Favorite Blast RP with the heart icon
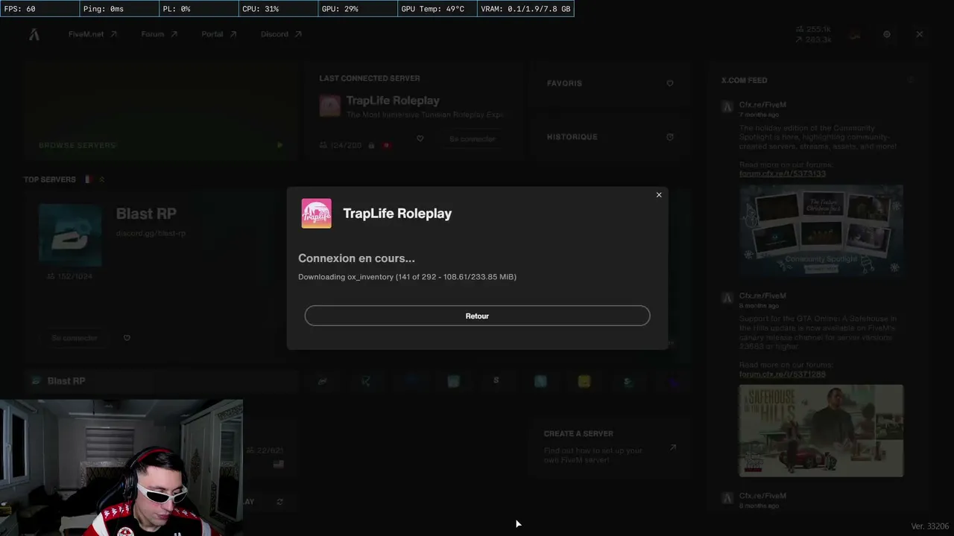954x536 pixels. point(127,338)
